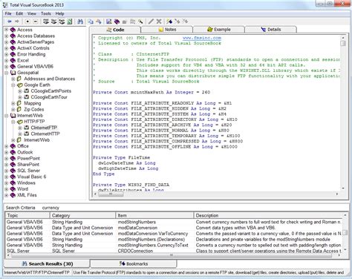This screenshot has width=352, height=279.
Task: Sort results by the Description column header
Action: point(269,215)
